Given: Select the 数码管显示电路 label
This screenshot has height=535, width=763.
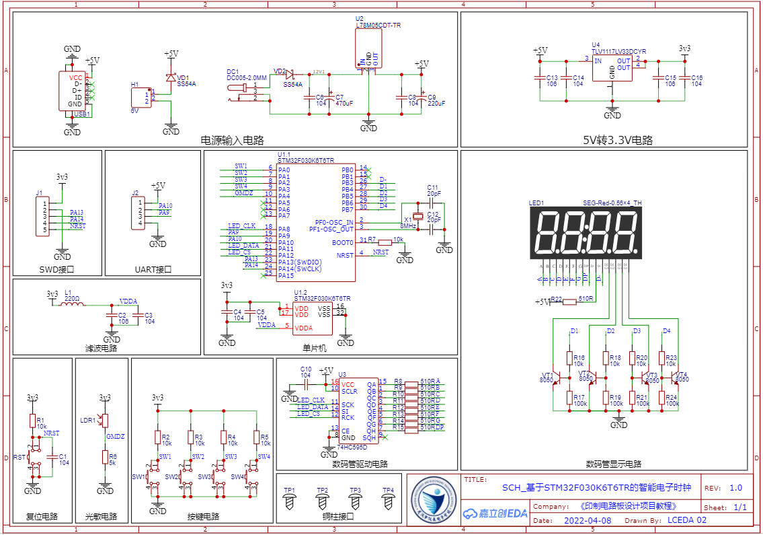Looking at the screenshot, I should pos(614,464).
